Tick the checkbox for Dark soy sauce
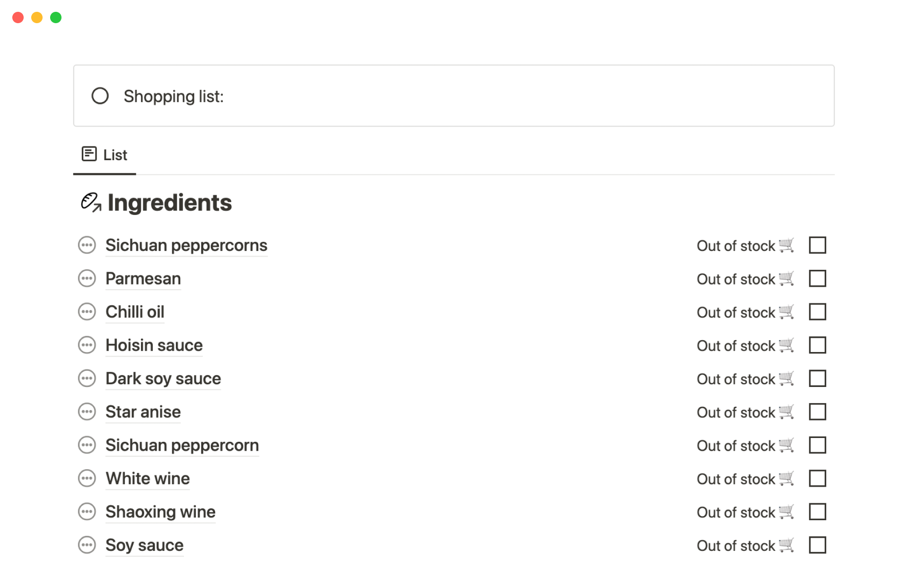 (x=817, y=378)
